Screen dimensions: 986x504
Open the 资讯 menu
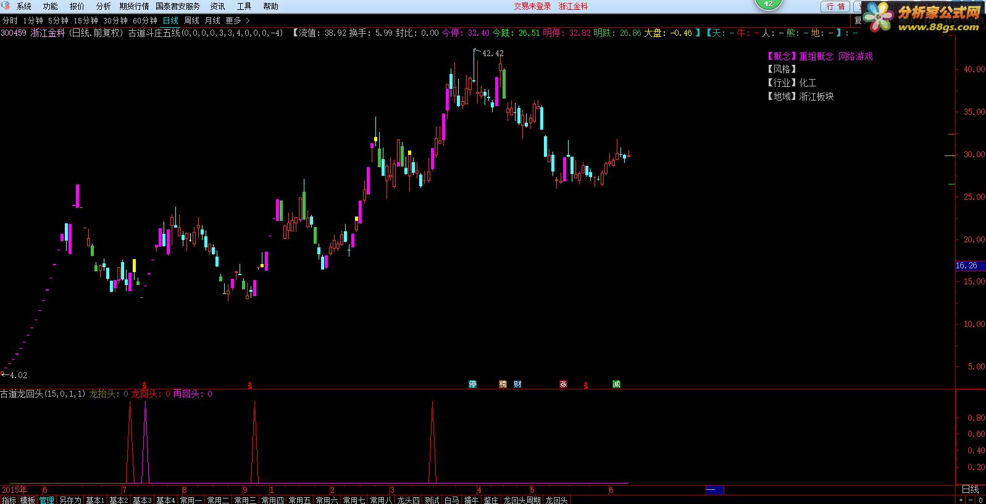pyautogui.click(x=217, y=6)
